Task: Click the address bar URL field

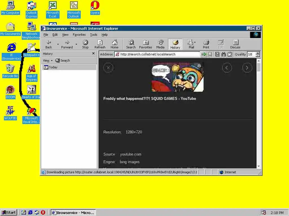Action: pyautogui.click(x=157, y=54)
